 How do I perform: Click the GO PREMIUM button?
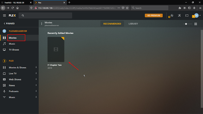click(154, 16)
